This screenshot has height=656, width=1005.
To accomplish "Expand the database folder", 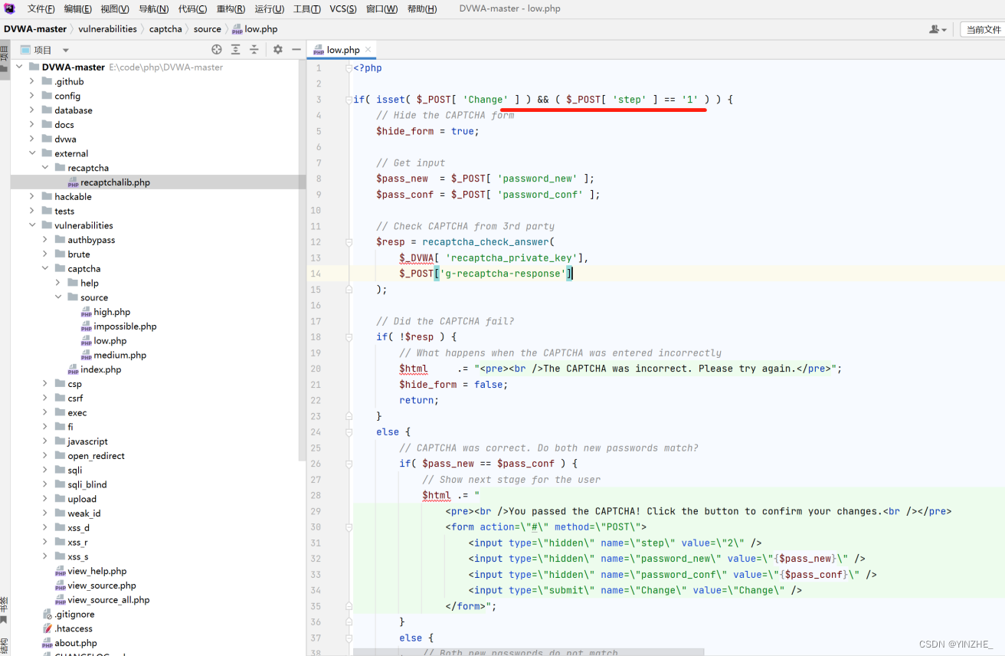I will pyautogui.click(x=32, y=110).
